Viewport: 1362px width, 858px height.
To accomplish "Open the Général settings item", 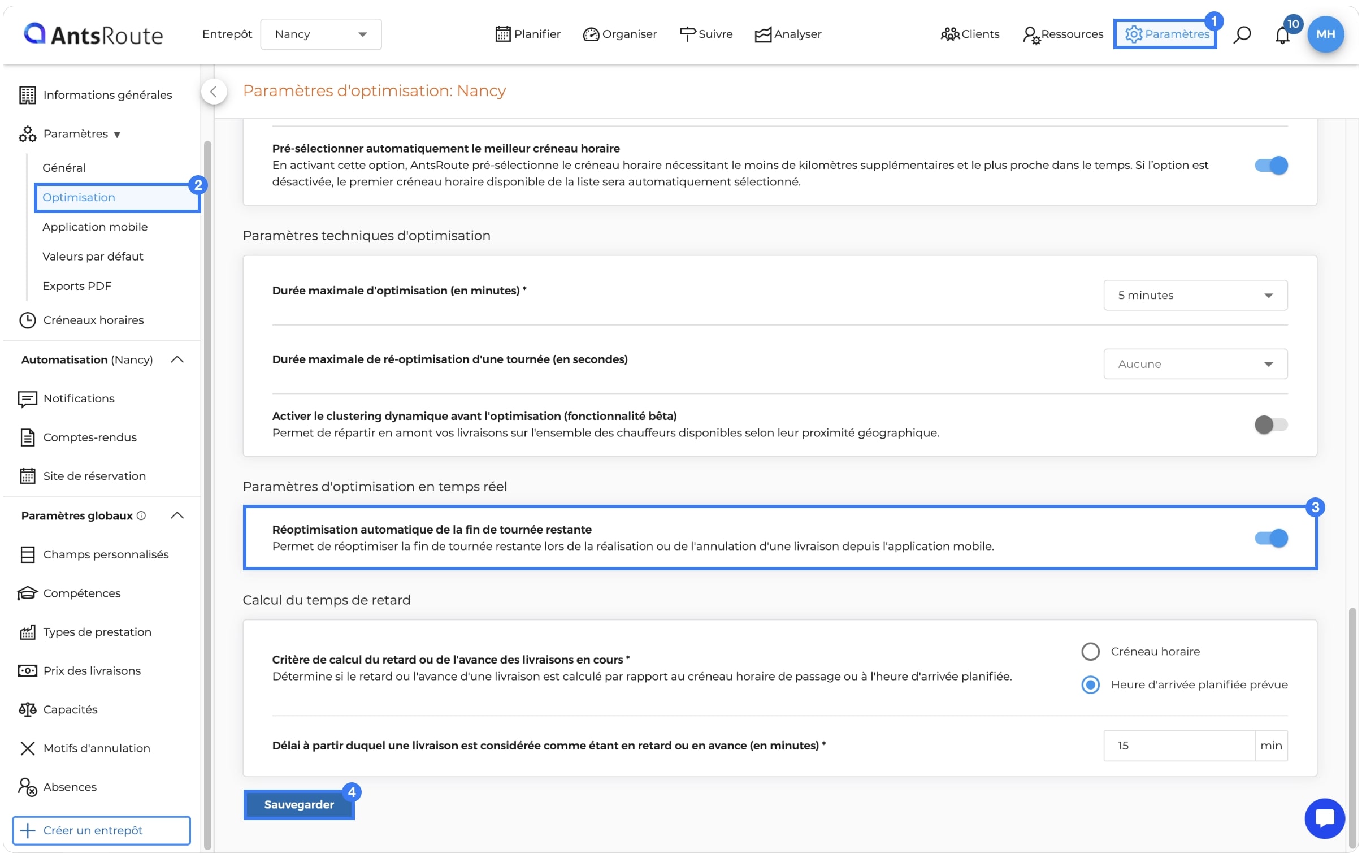I will (x=64, y=168).
